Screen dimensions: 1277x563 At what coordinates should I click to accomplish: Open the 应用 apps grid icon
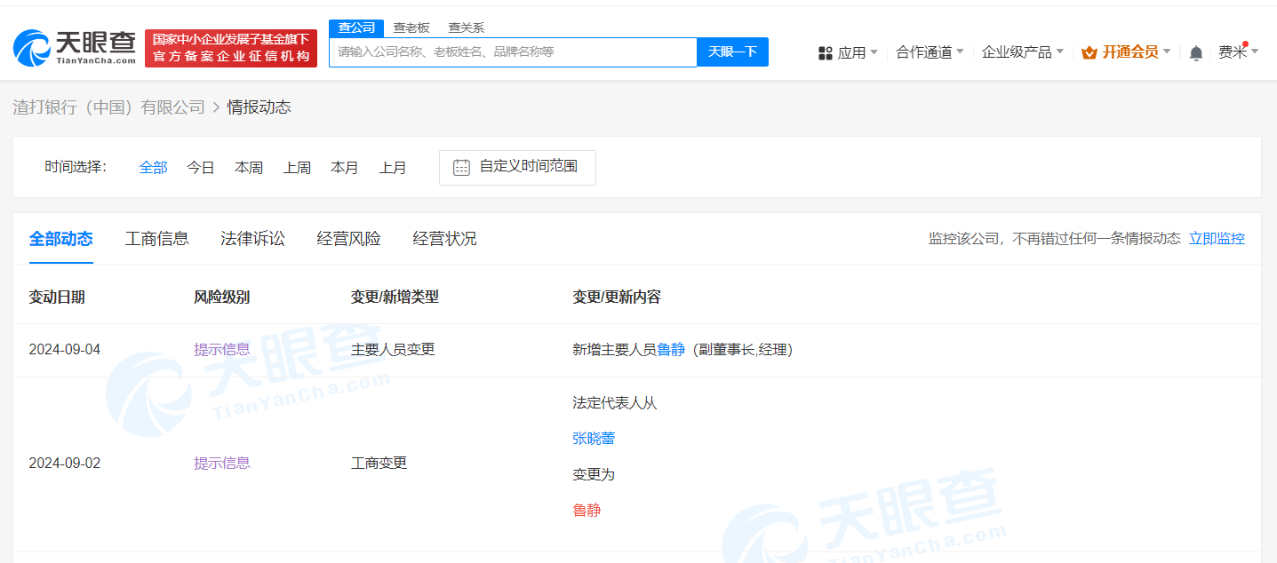[x=825, y=52]
